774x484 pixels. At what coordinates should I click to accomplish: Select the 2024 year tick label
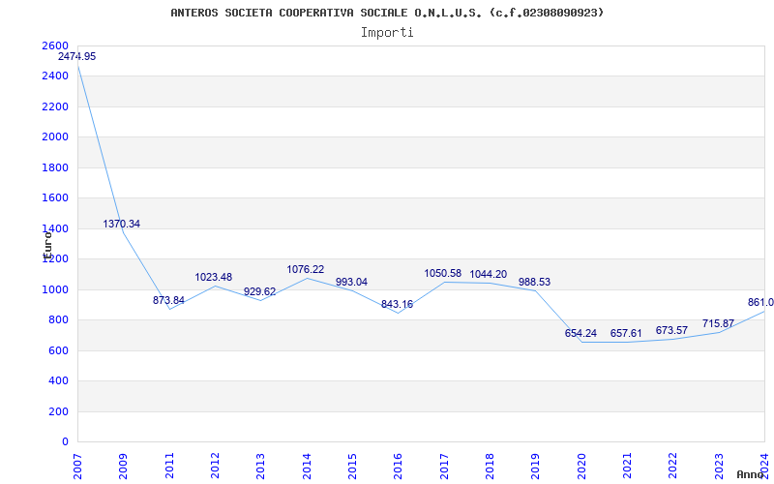(x=764, y=465)
